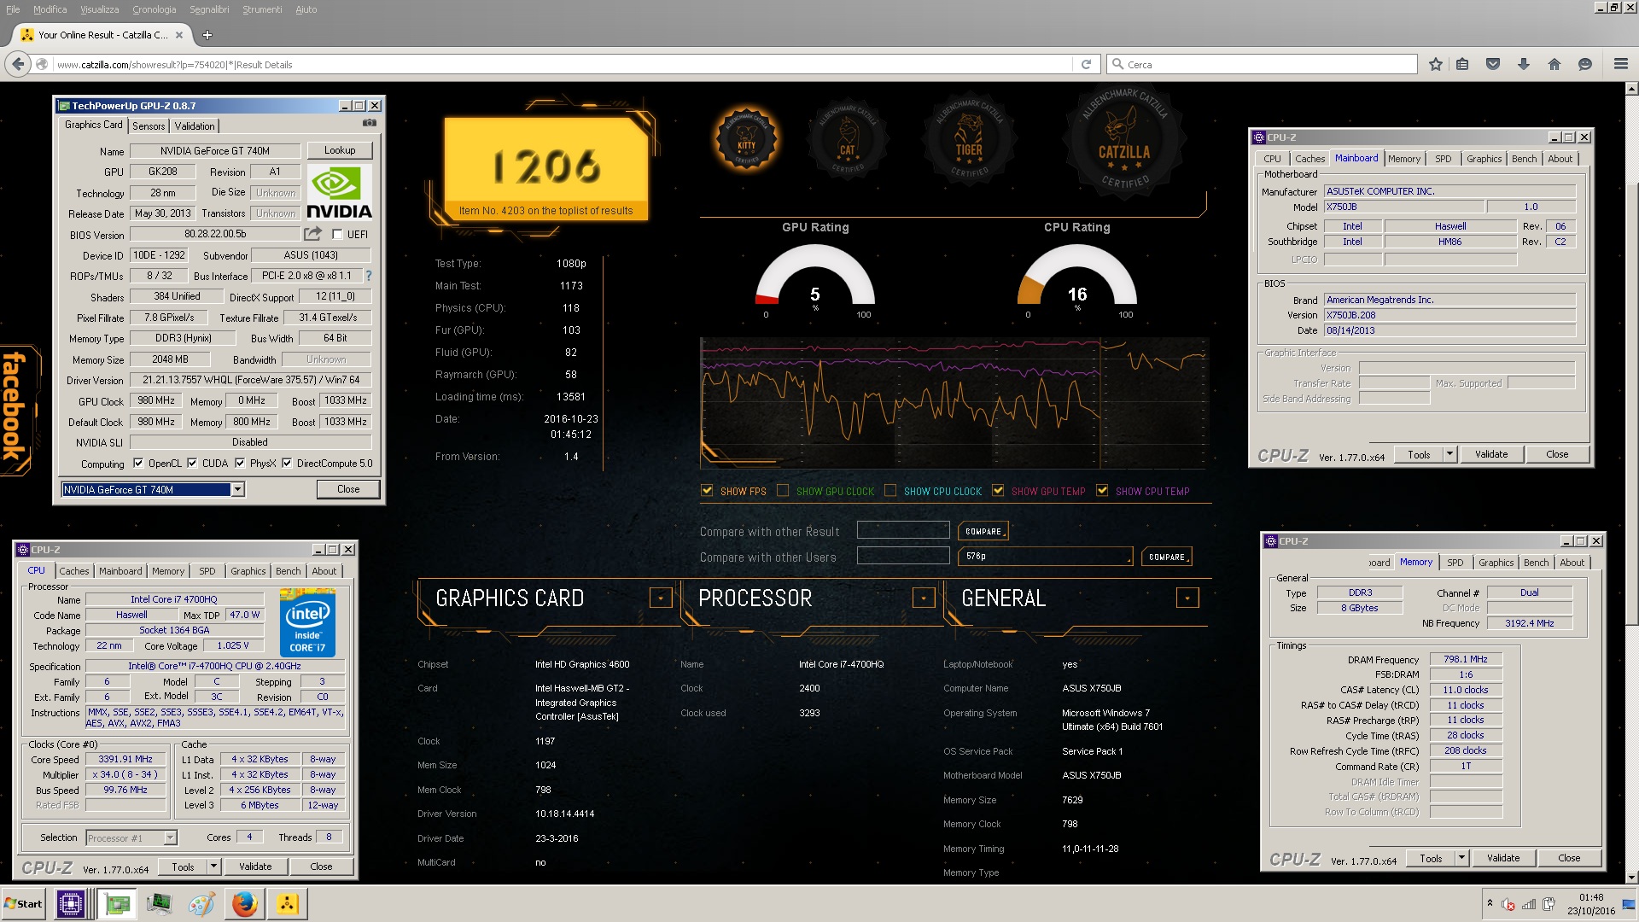Click Validate in the CPU tab window
Image resolution: width=1639 pixels, height=922 pixels.
(255, 867)
